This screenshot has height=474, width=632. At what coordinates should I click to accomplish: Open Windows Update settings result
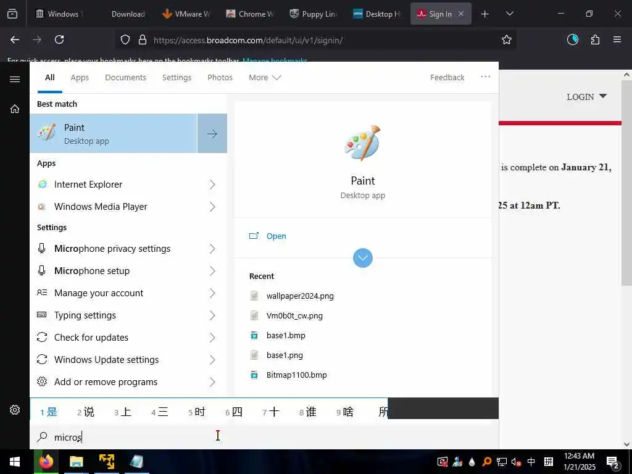click(106, 360)
